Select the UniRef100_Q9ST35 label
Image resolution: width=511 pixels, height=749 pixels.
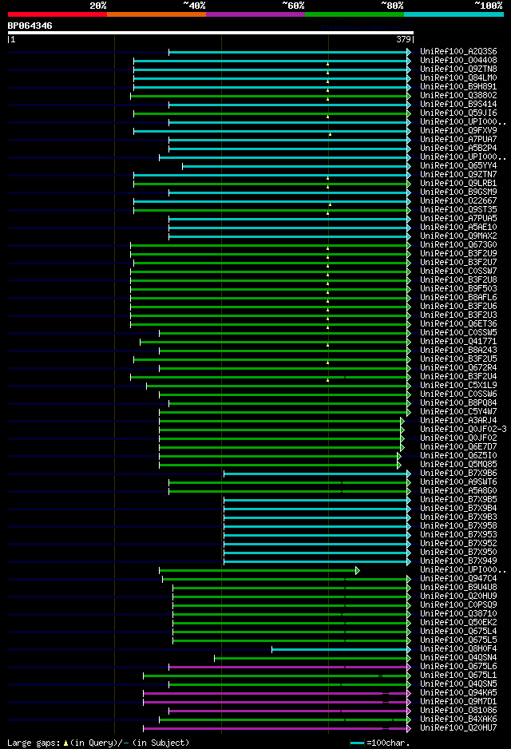pyautogui.click(x=458, y=210)
